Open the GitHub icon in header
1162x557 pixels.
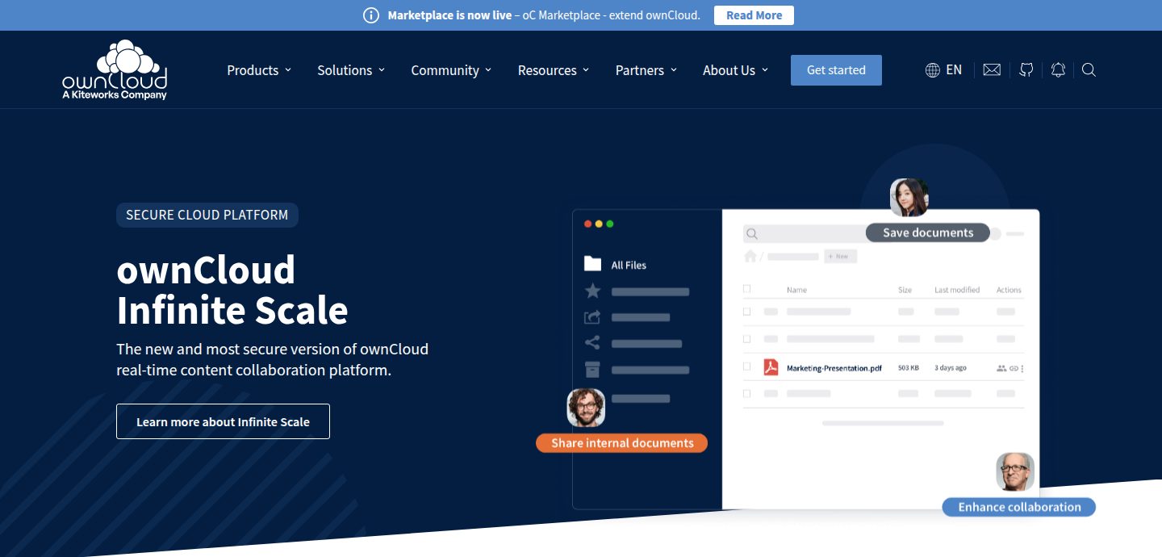pyautogui.click(x=1026, y=70)
